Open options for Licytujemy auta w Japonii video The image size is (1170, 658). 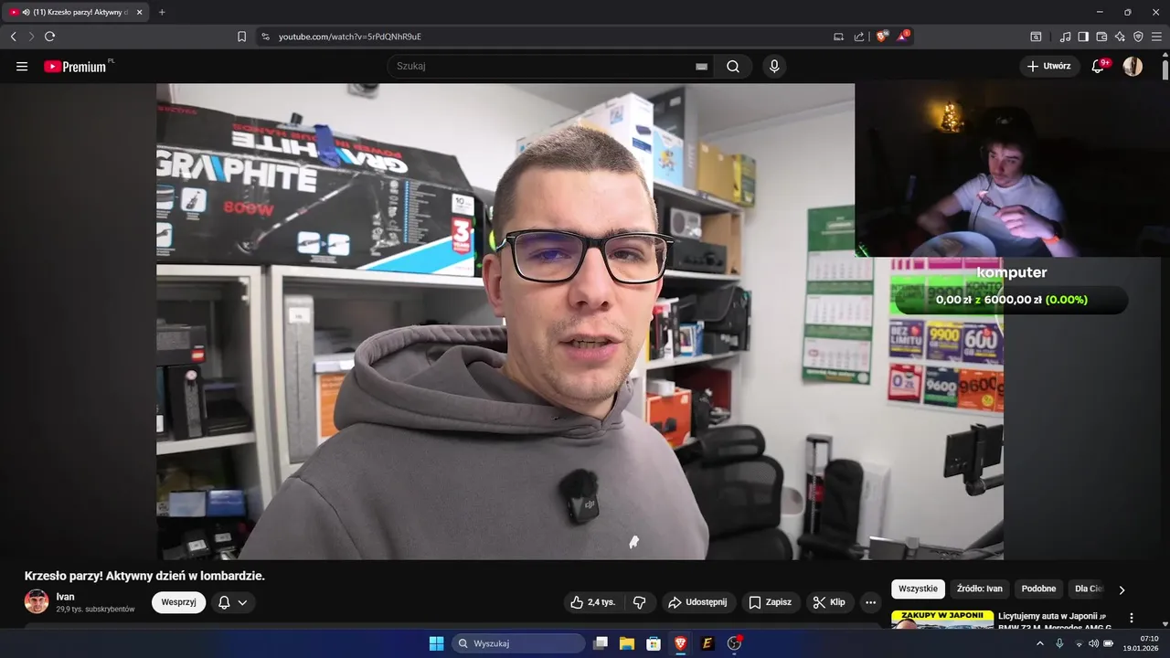1132,618
